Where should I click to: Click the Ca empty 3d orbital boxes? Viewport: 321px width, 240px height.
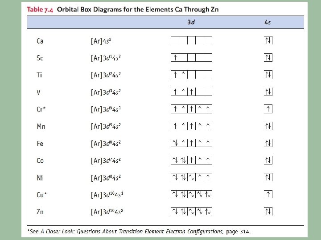(x=191, y=41)
